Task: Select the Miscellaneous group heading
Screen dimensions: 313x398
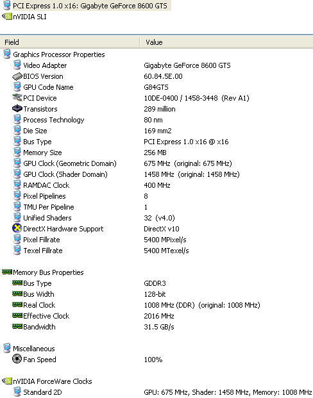Action: coord(34,349)
